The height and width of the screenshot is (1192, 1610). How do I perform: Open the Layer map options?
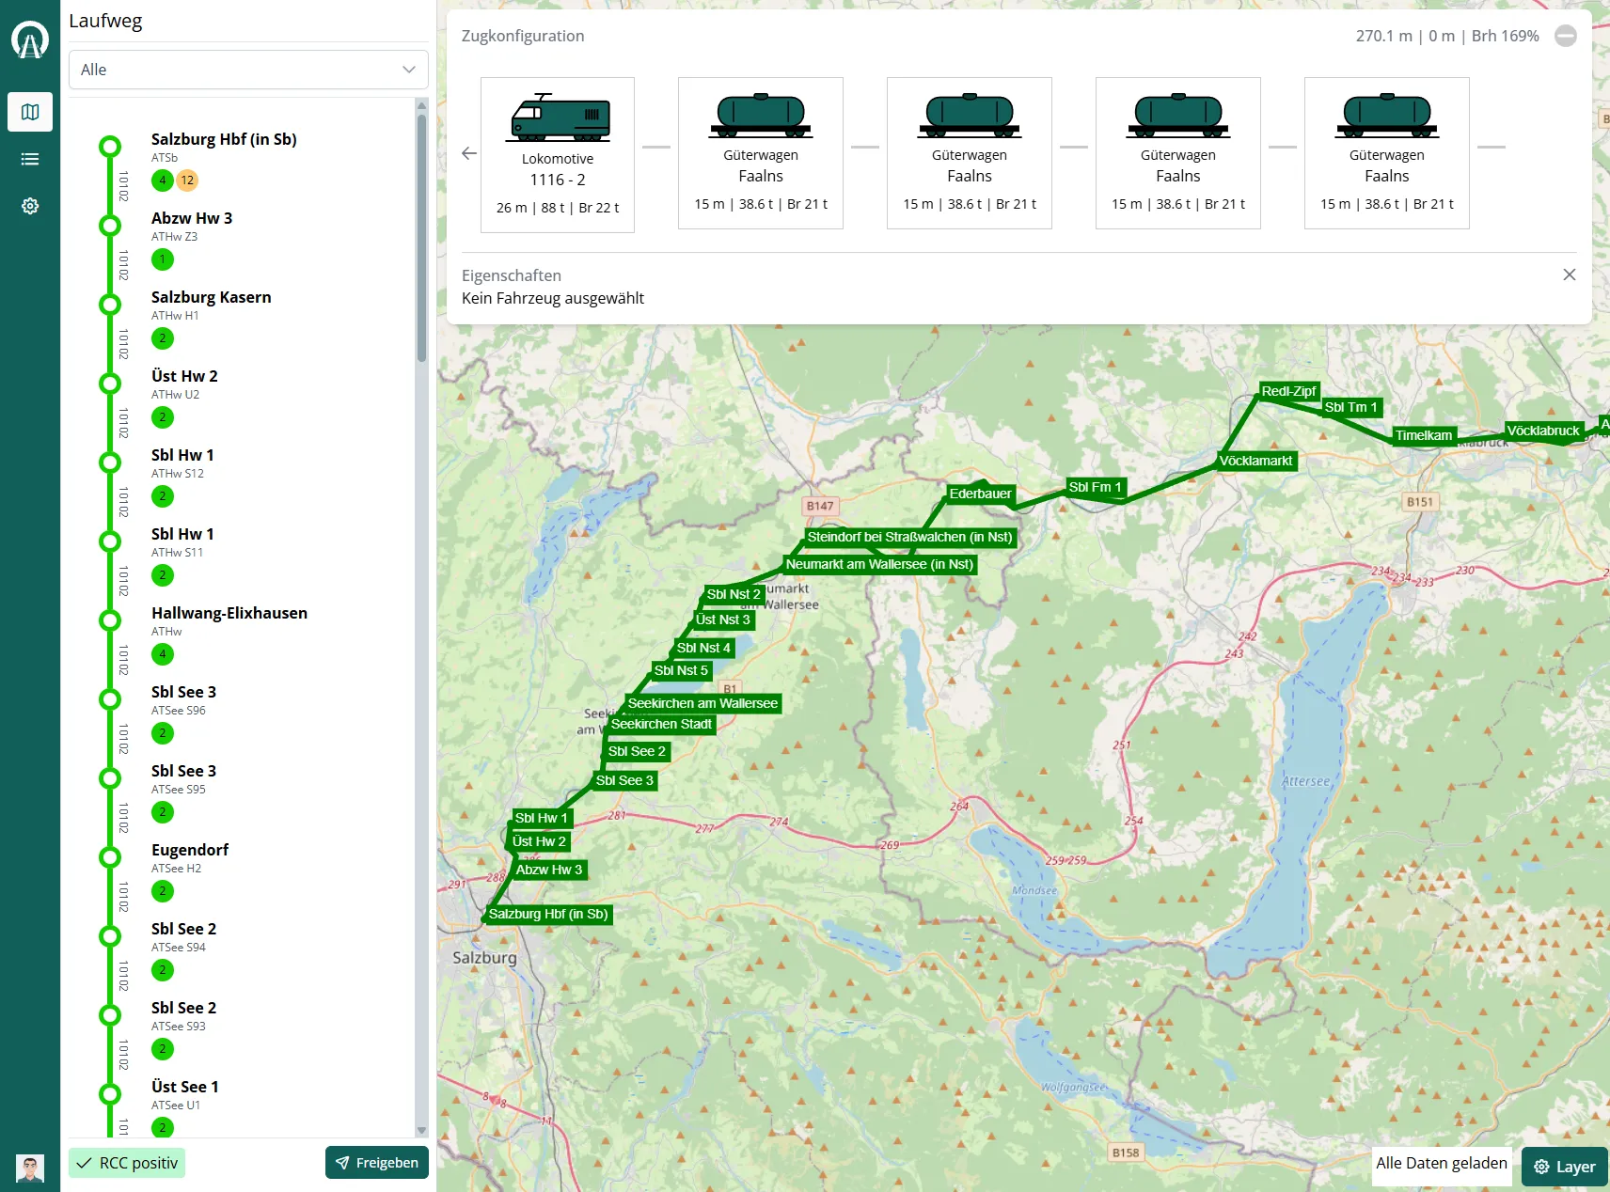coord(1565,1167)
